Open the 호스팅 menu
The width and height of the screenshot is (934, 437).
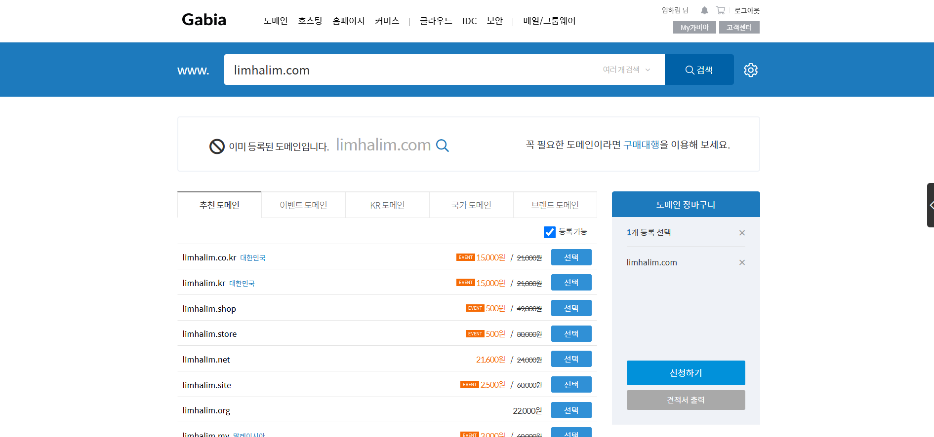tap(310, 21)
